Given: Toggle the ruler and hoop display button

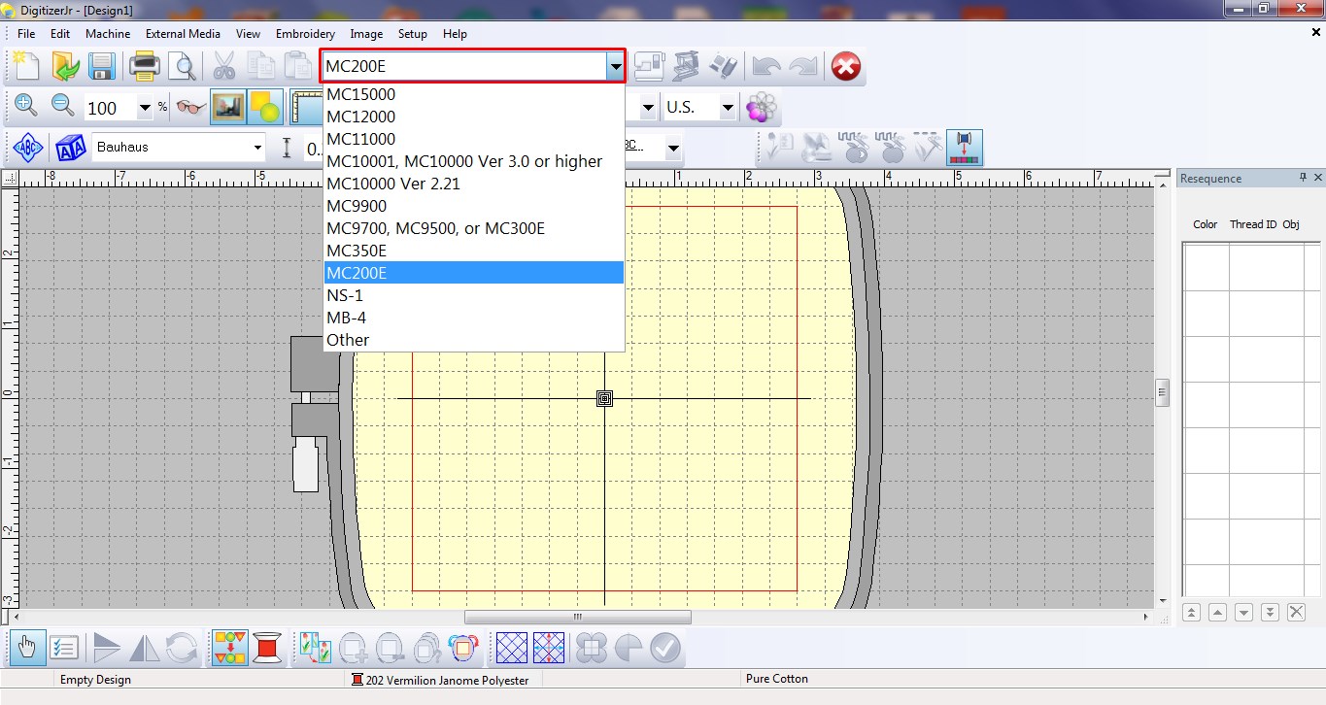Looking at the screenshot, I should point(306,107).
